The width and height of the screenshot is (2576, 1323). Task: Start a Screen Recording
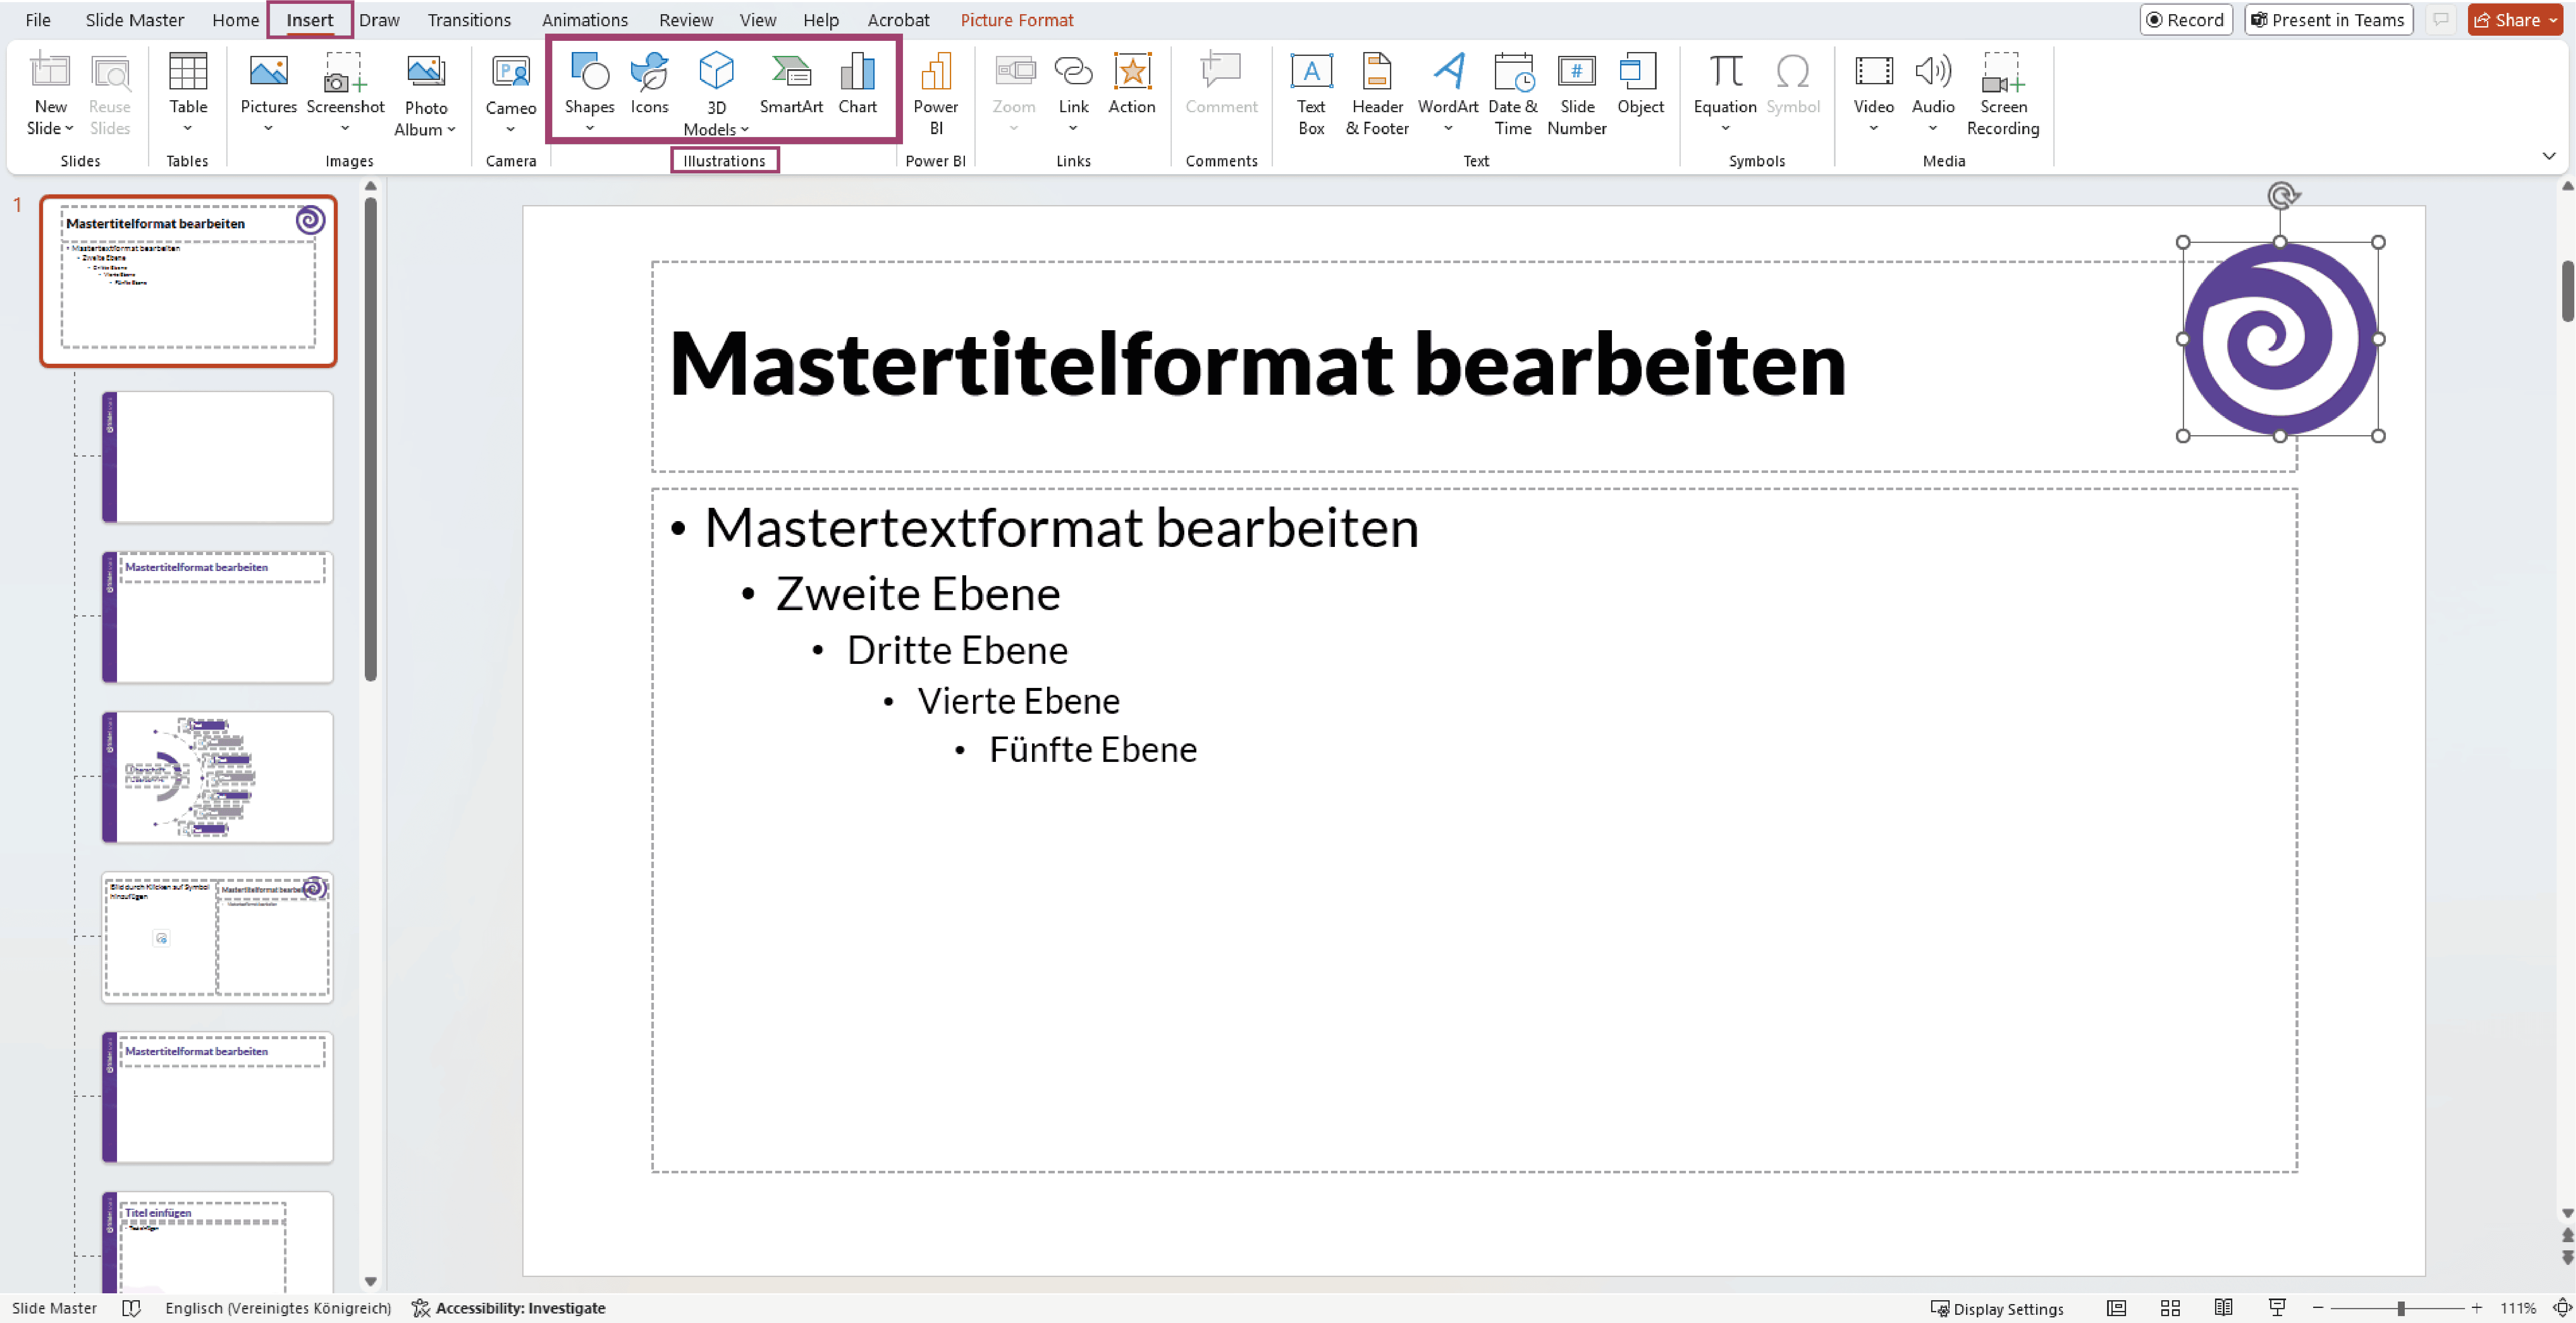[2002, 93]
